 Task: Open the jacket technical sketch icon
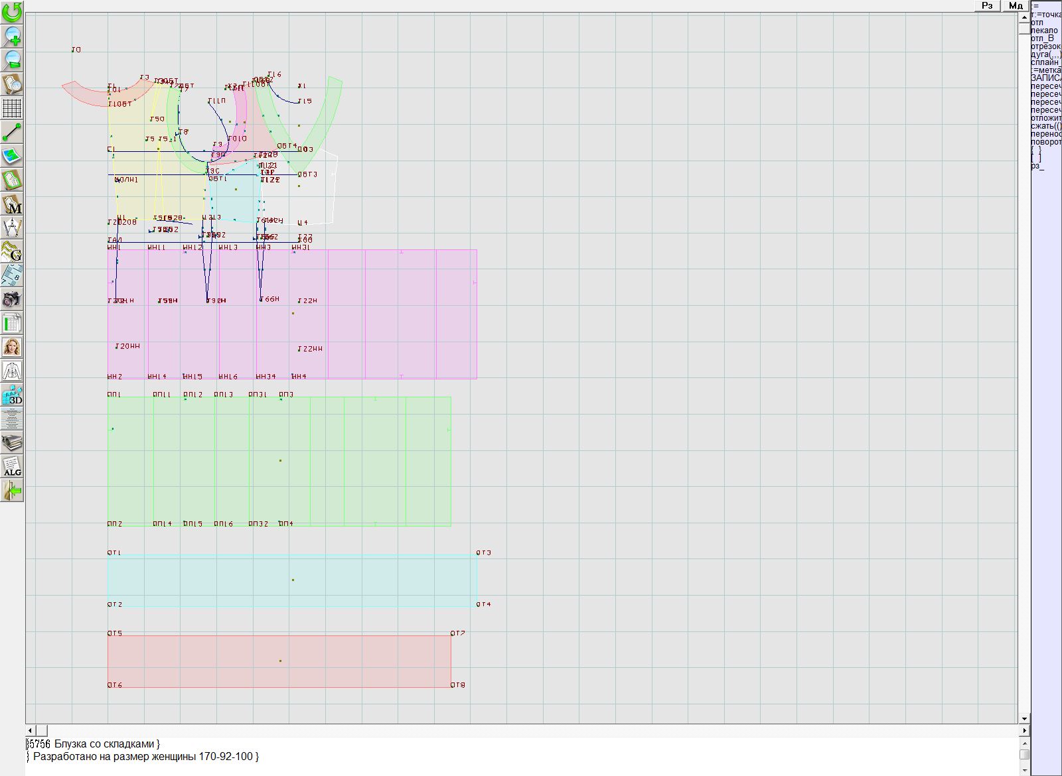tap(12, 371)
